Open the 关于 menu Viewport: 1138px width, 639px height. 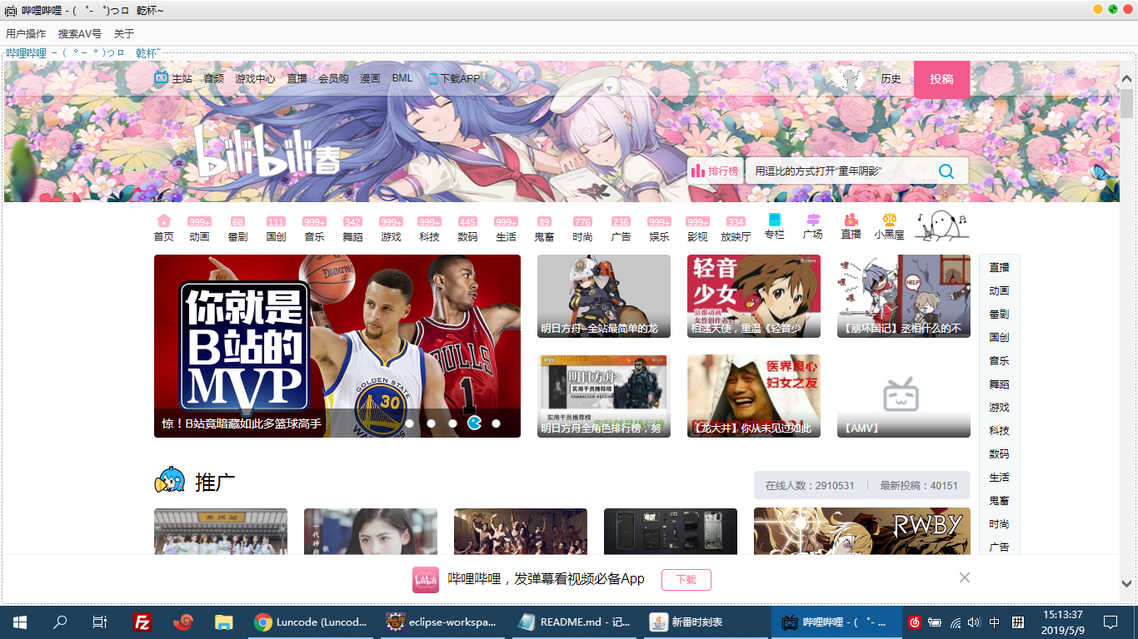pyautogui.click(x=124, y=34)
